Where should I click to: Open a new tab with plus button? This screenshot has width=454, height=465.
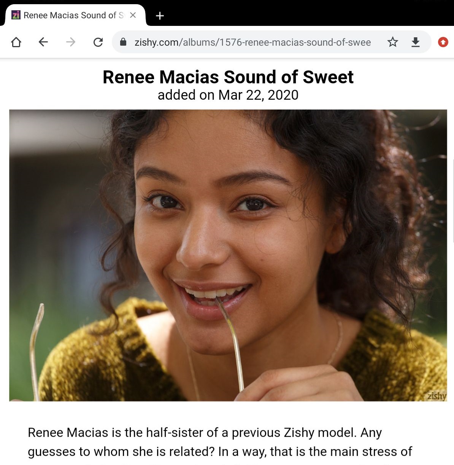tap(160, 16)
